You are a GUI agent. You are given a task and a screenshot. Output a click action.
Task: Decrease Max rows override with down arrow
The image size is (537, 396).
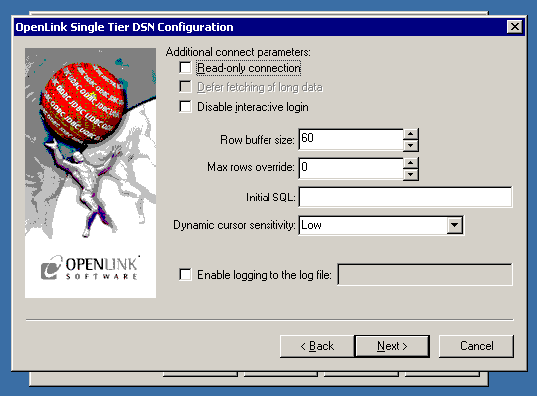(410, 174)
